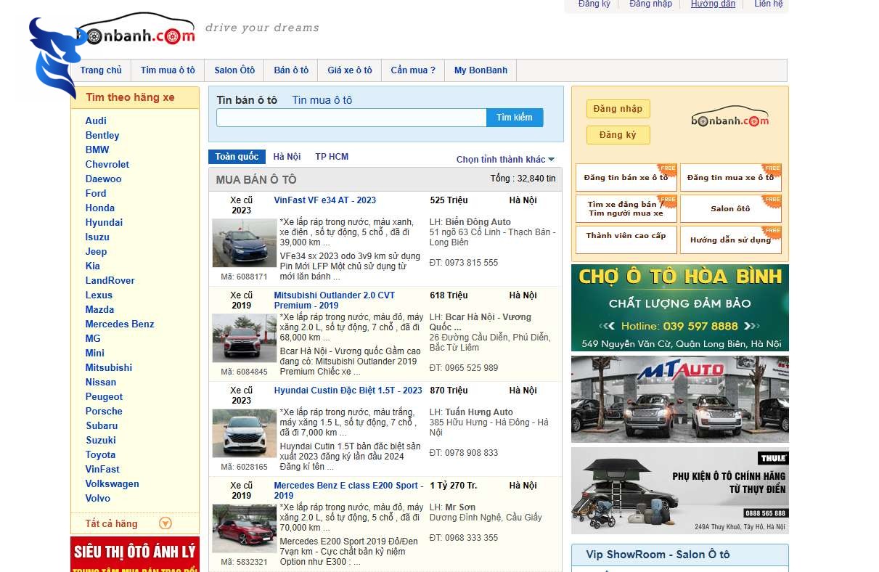This screenshot has width=879, height=572.
Task: Open Hyundai Custin Đặc Biệt 1.5T listing
Action: (x=348, y=391)
